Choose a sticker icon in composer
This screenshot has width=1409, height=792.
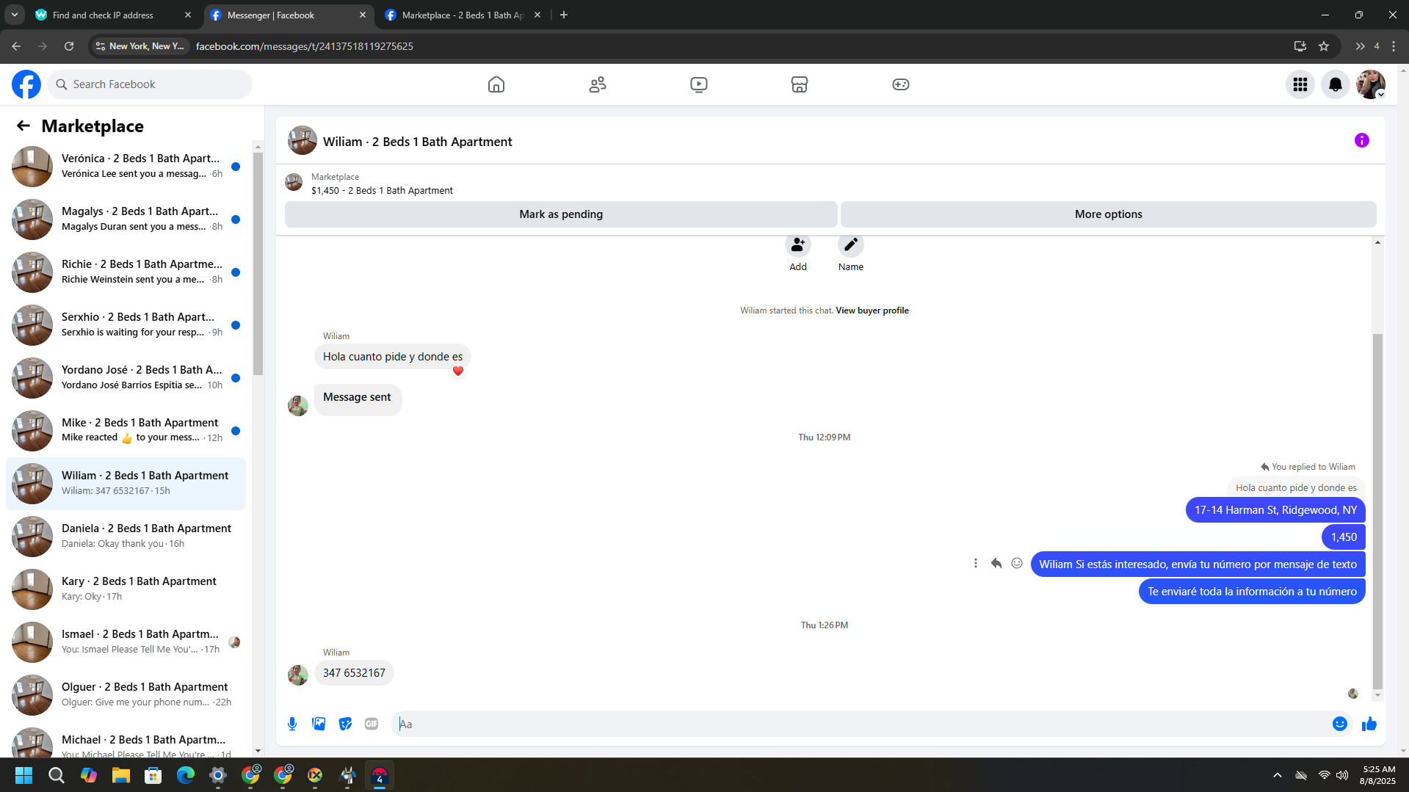(345, 724)
